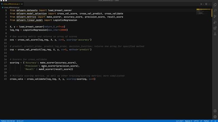Run Python file with play button
Viewport: 218px width, 122px height.
pyautogui.click(x=201, y=4)
